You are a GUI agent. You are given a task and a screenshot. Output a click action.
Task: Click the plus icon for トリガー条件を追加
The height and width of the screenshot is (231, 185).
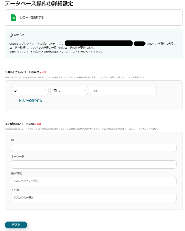[15, 101]
